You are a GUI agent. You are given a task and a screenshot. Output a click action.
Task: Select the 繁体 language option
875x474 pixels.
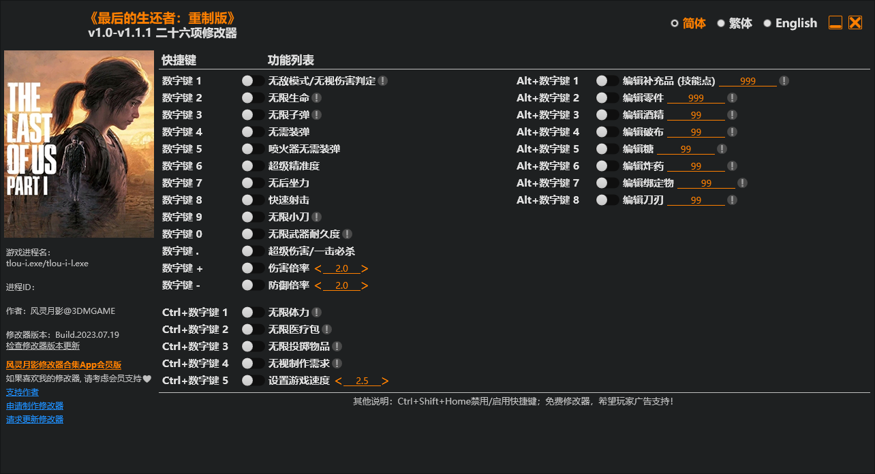pos(722,22)
